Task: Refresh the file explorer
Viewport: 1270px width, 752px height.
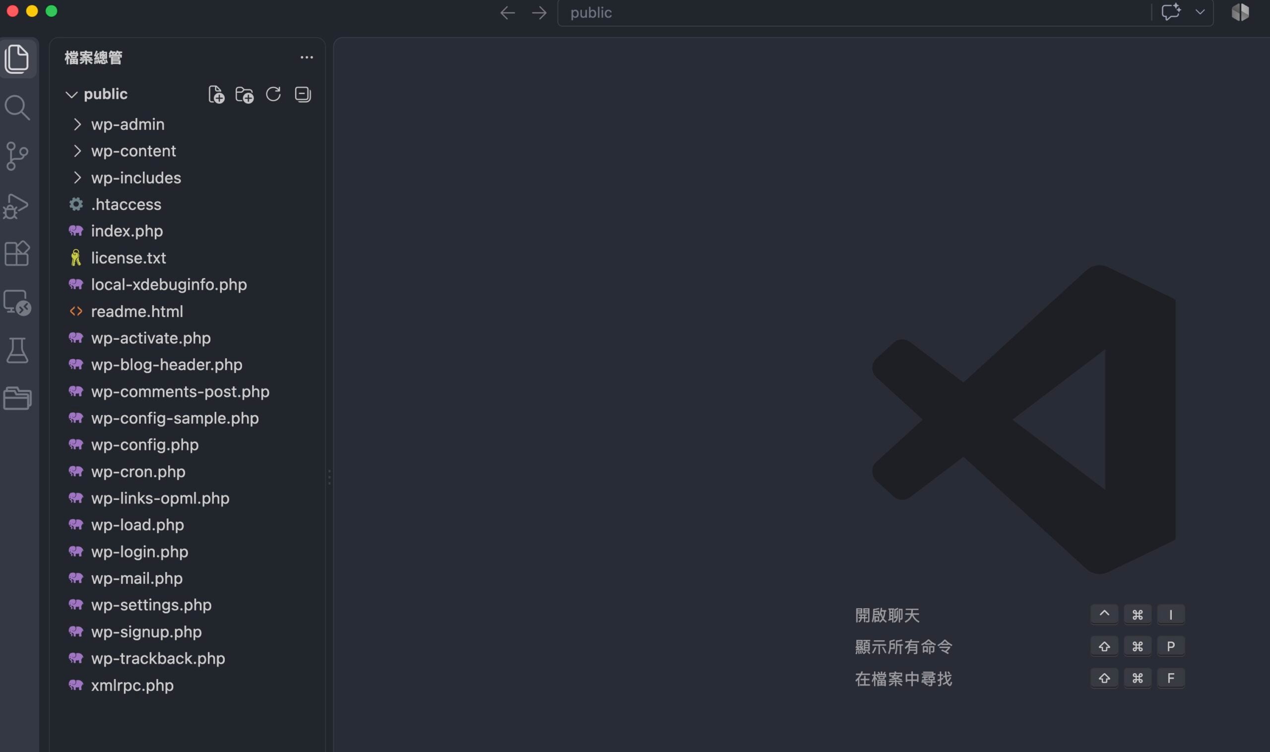Action: click(273, 94)
